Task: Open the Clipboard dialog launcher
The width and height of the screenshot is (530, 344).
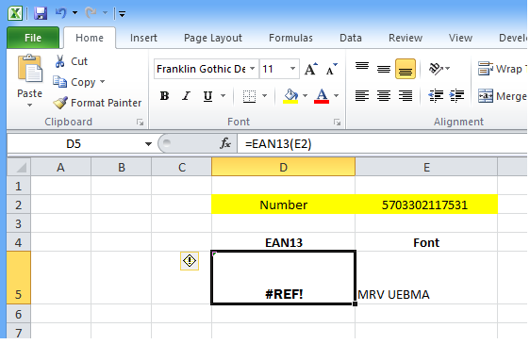Action: point(140,123)
